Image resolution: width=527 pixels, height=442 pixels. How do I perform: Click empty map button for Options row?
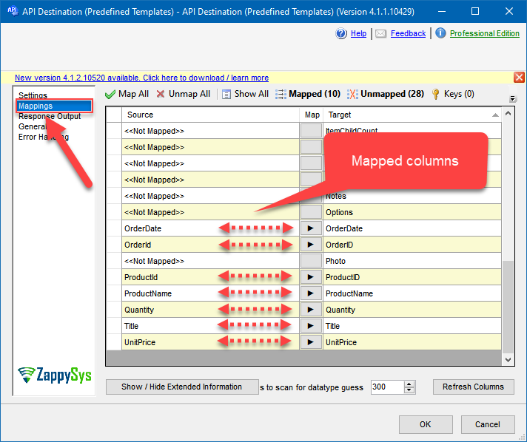click(x=311, y=212)
